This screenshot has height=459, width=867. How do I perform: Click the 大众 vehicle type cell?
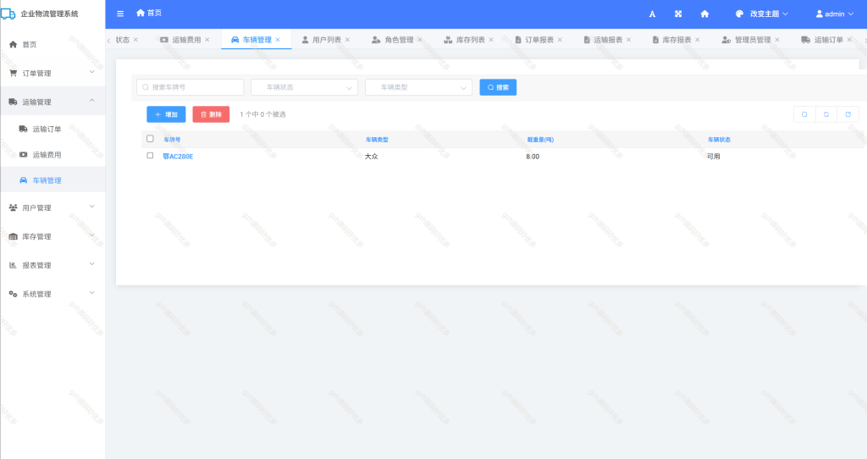(x=372, y=157)
